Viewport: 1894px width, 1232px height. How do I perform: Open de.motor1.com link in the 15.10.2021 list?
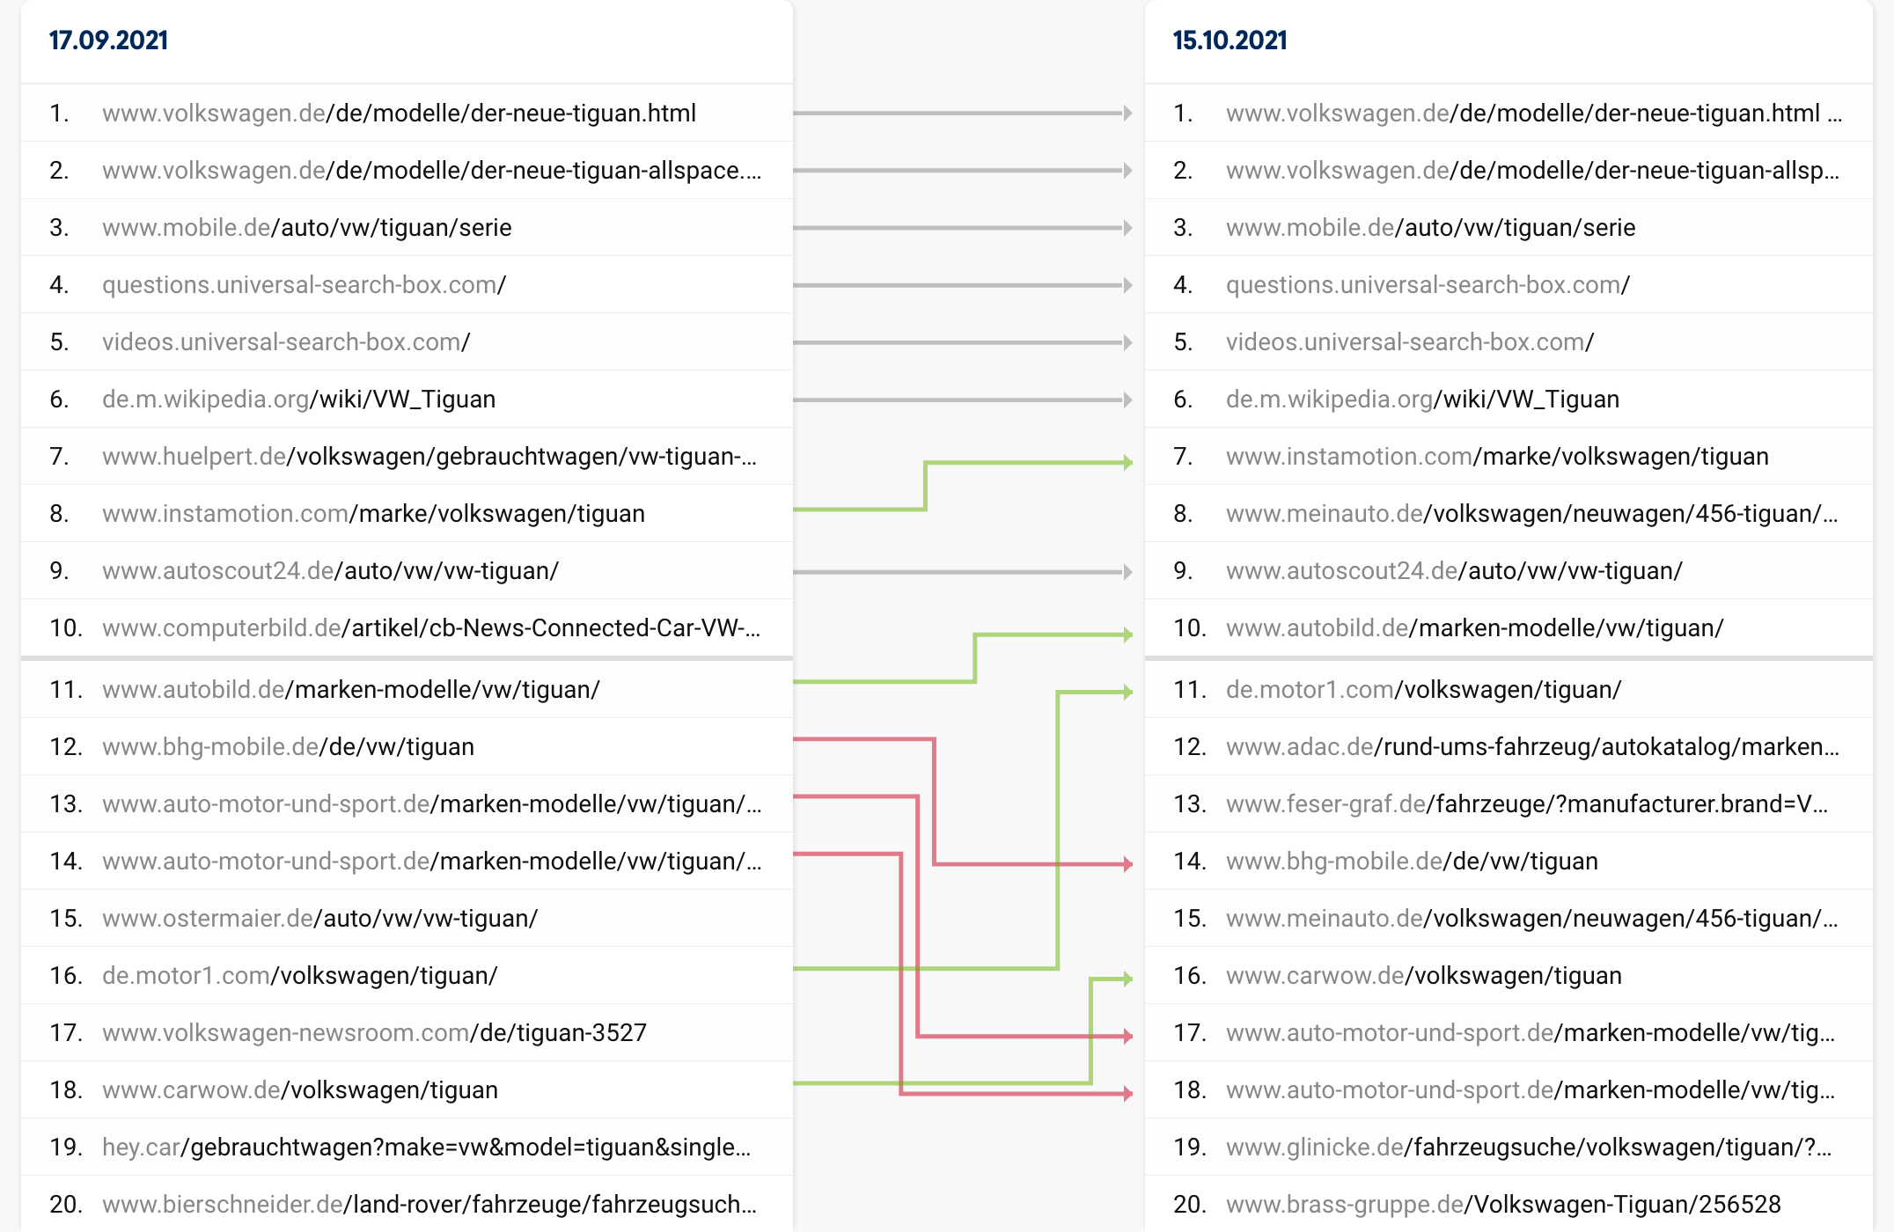point(1422,690)
